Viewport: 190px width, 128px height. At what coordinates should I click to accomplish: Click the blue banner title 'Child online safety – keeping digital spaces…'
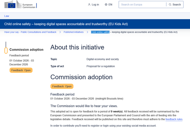(66, 24)
